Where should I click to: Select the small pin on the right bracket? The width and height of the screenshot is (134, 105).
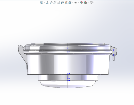(x=114, y=58)
